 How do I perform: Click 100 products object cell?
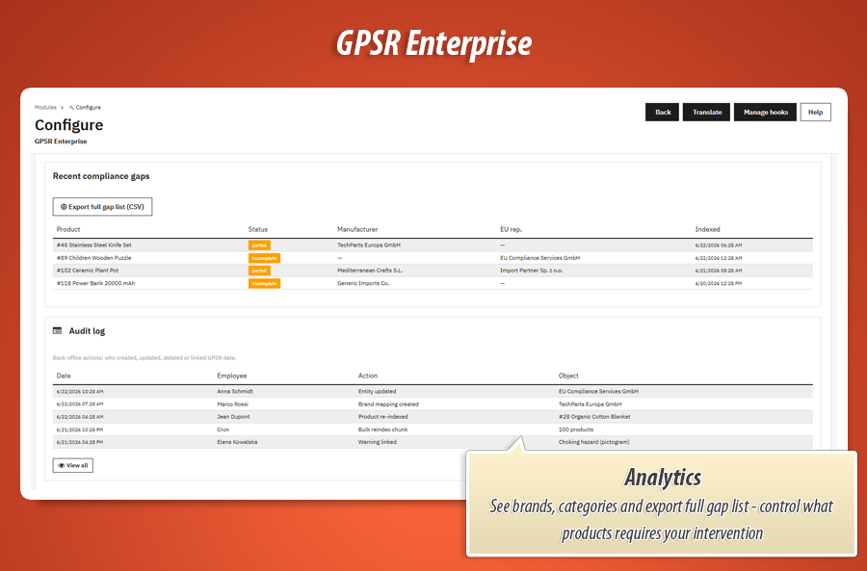click(576, 429)
